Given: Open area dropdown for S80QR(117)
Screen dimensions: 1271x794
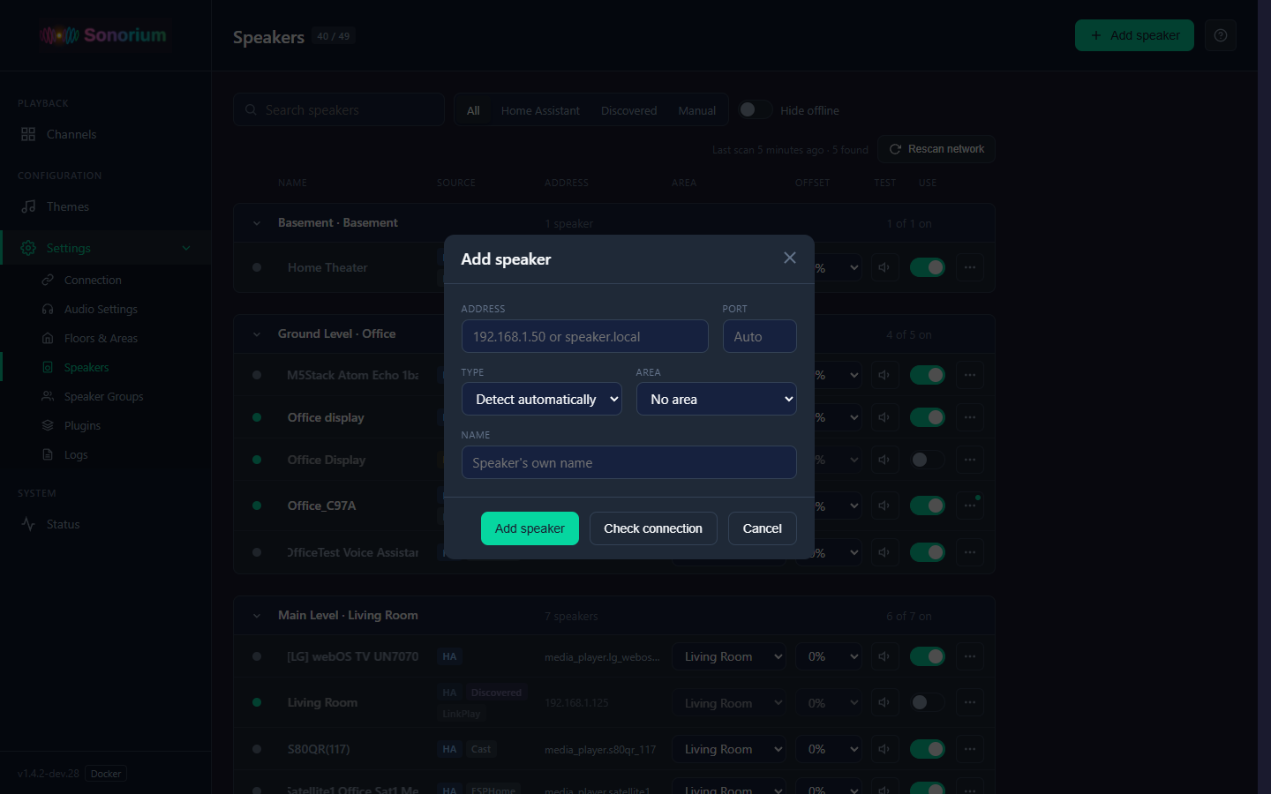Looking at the screenshot, I should click(x=729, y=749).
